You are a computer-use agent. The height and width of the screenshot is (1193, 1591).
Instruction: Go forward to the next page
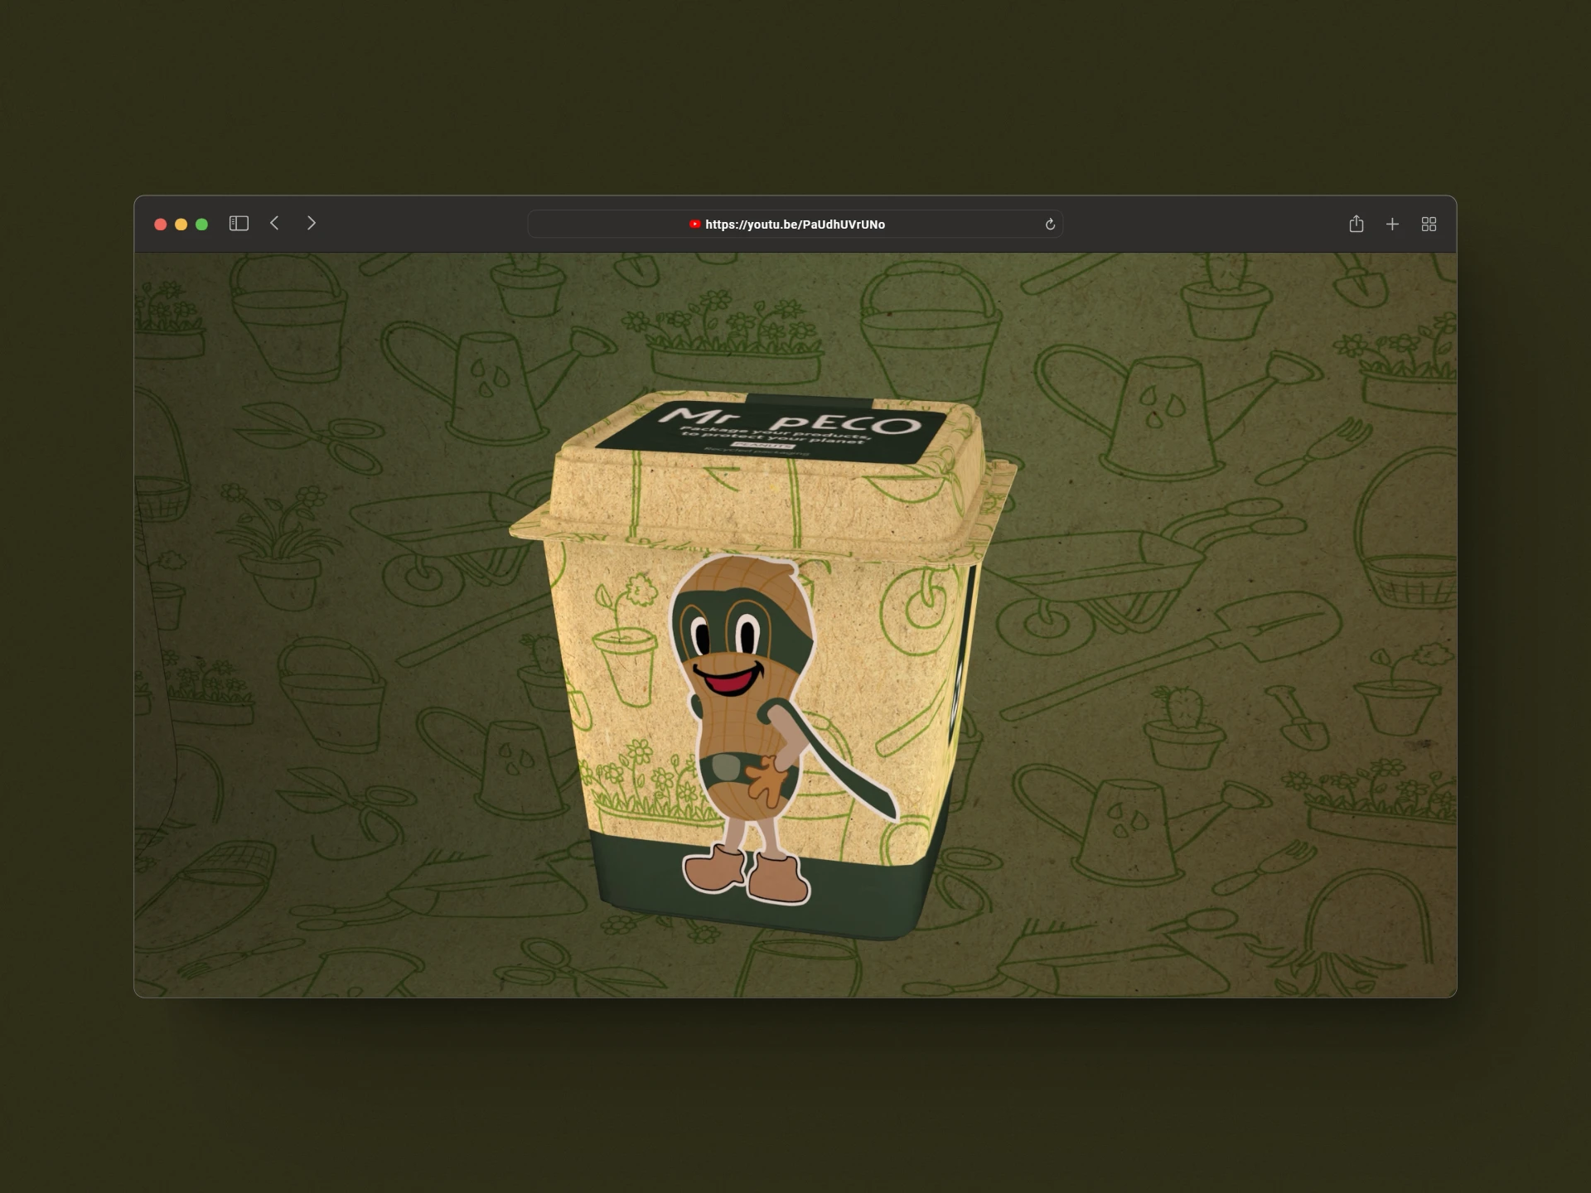(x=312, y=224)
